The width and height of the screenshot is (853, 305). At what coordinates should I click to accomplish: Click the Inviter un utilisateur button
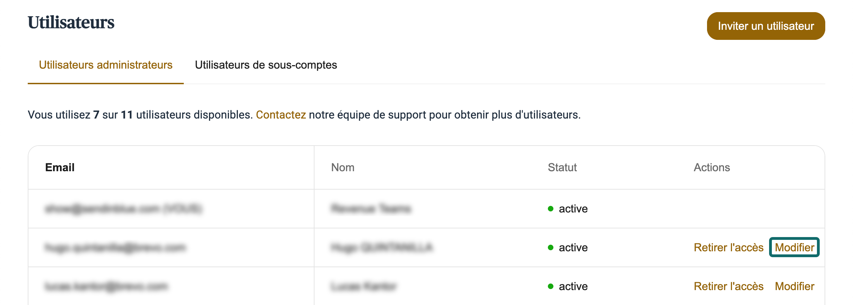(x=766, y=26)
